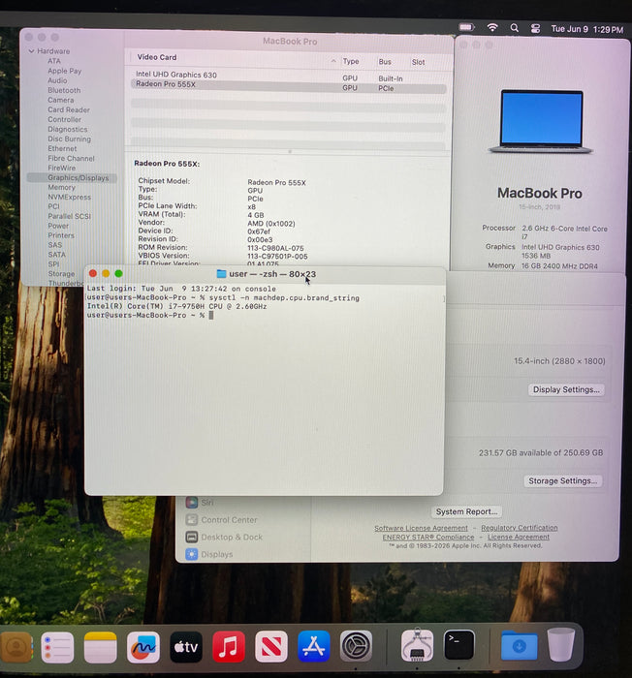
Task: Click the MacBook Pro laptop image
Action: tap(541, 121)
